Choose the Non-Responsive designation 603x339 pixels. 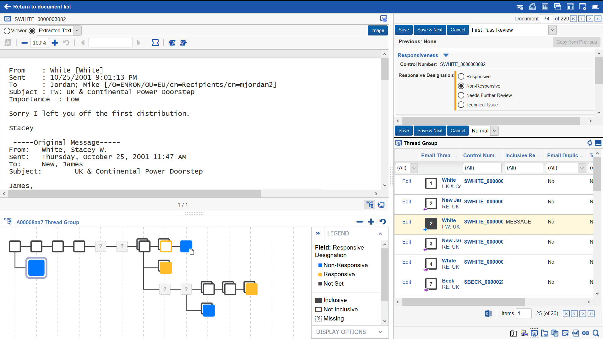click(x=461, y=86)
